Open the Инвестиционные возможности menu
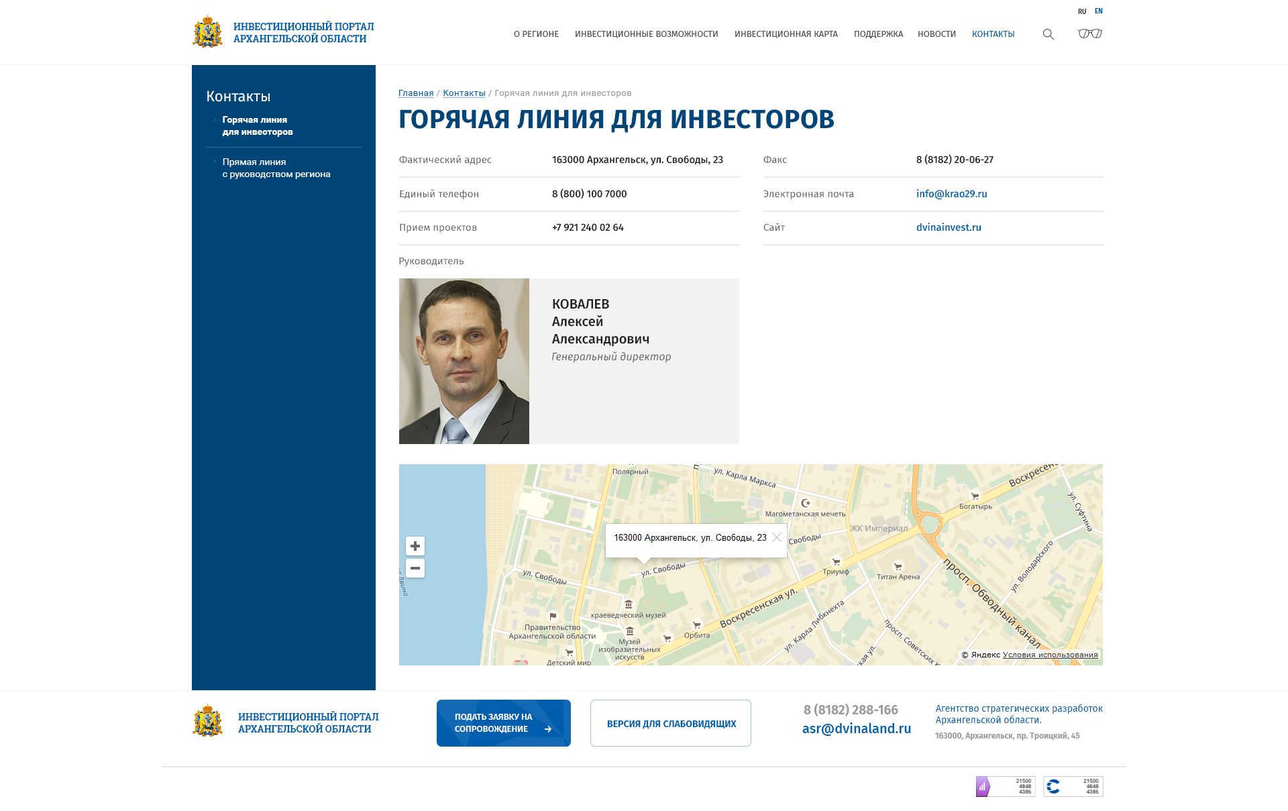The width and height of the screenshot is (1288, 811). click(646, 34)
